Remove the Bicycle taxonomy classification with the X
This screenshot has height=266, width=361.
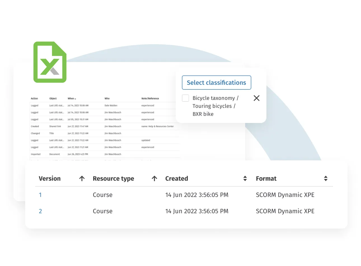tap(256, 98)
